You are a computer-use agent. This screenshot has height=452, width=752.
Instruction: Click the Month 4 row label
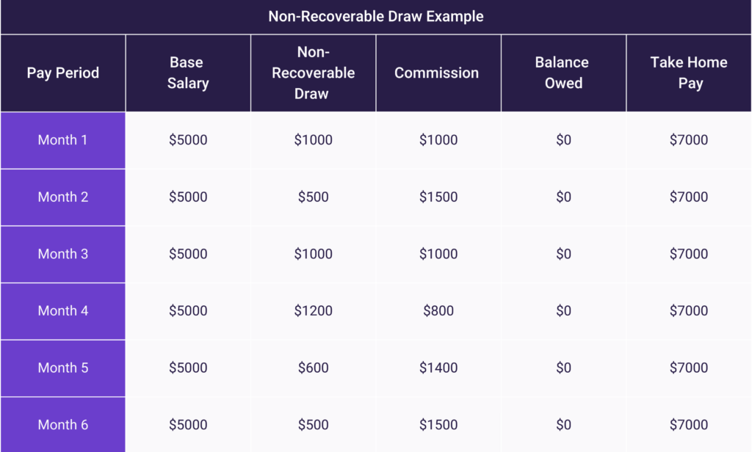pyautogui.click(x=63, y=310)
